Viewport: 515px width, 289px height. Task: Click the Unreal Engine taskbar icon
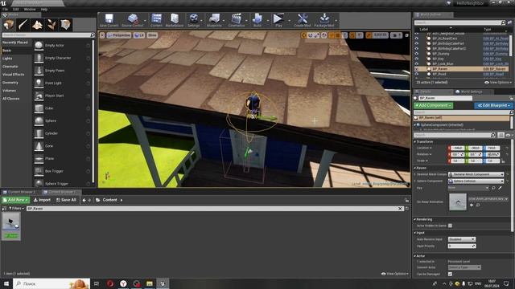click(x=163, y=283)
